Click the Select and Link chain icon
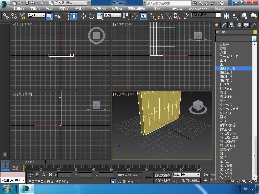This screenshot has width=259, height=194. pyautogui.click(x=6, y=16)
